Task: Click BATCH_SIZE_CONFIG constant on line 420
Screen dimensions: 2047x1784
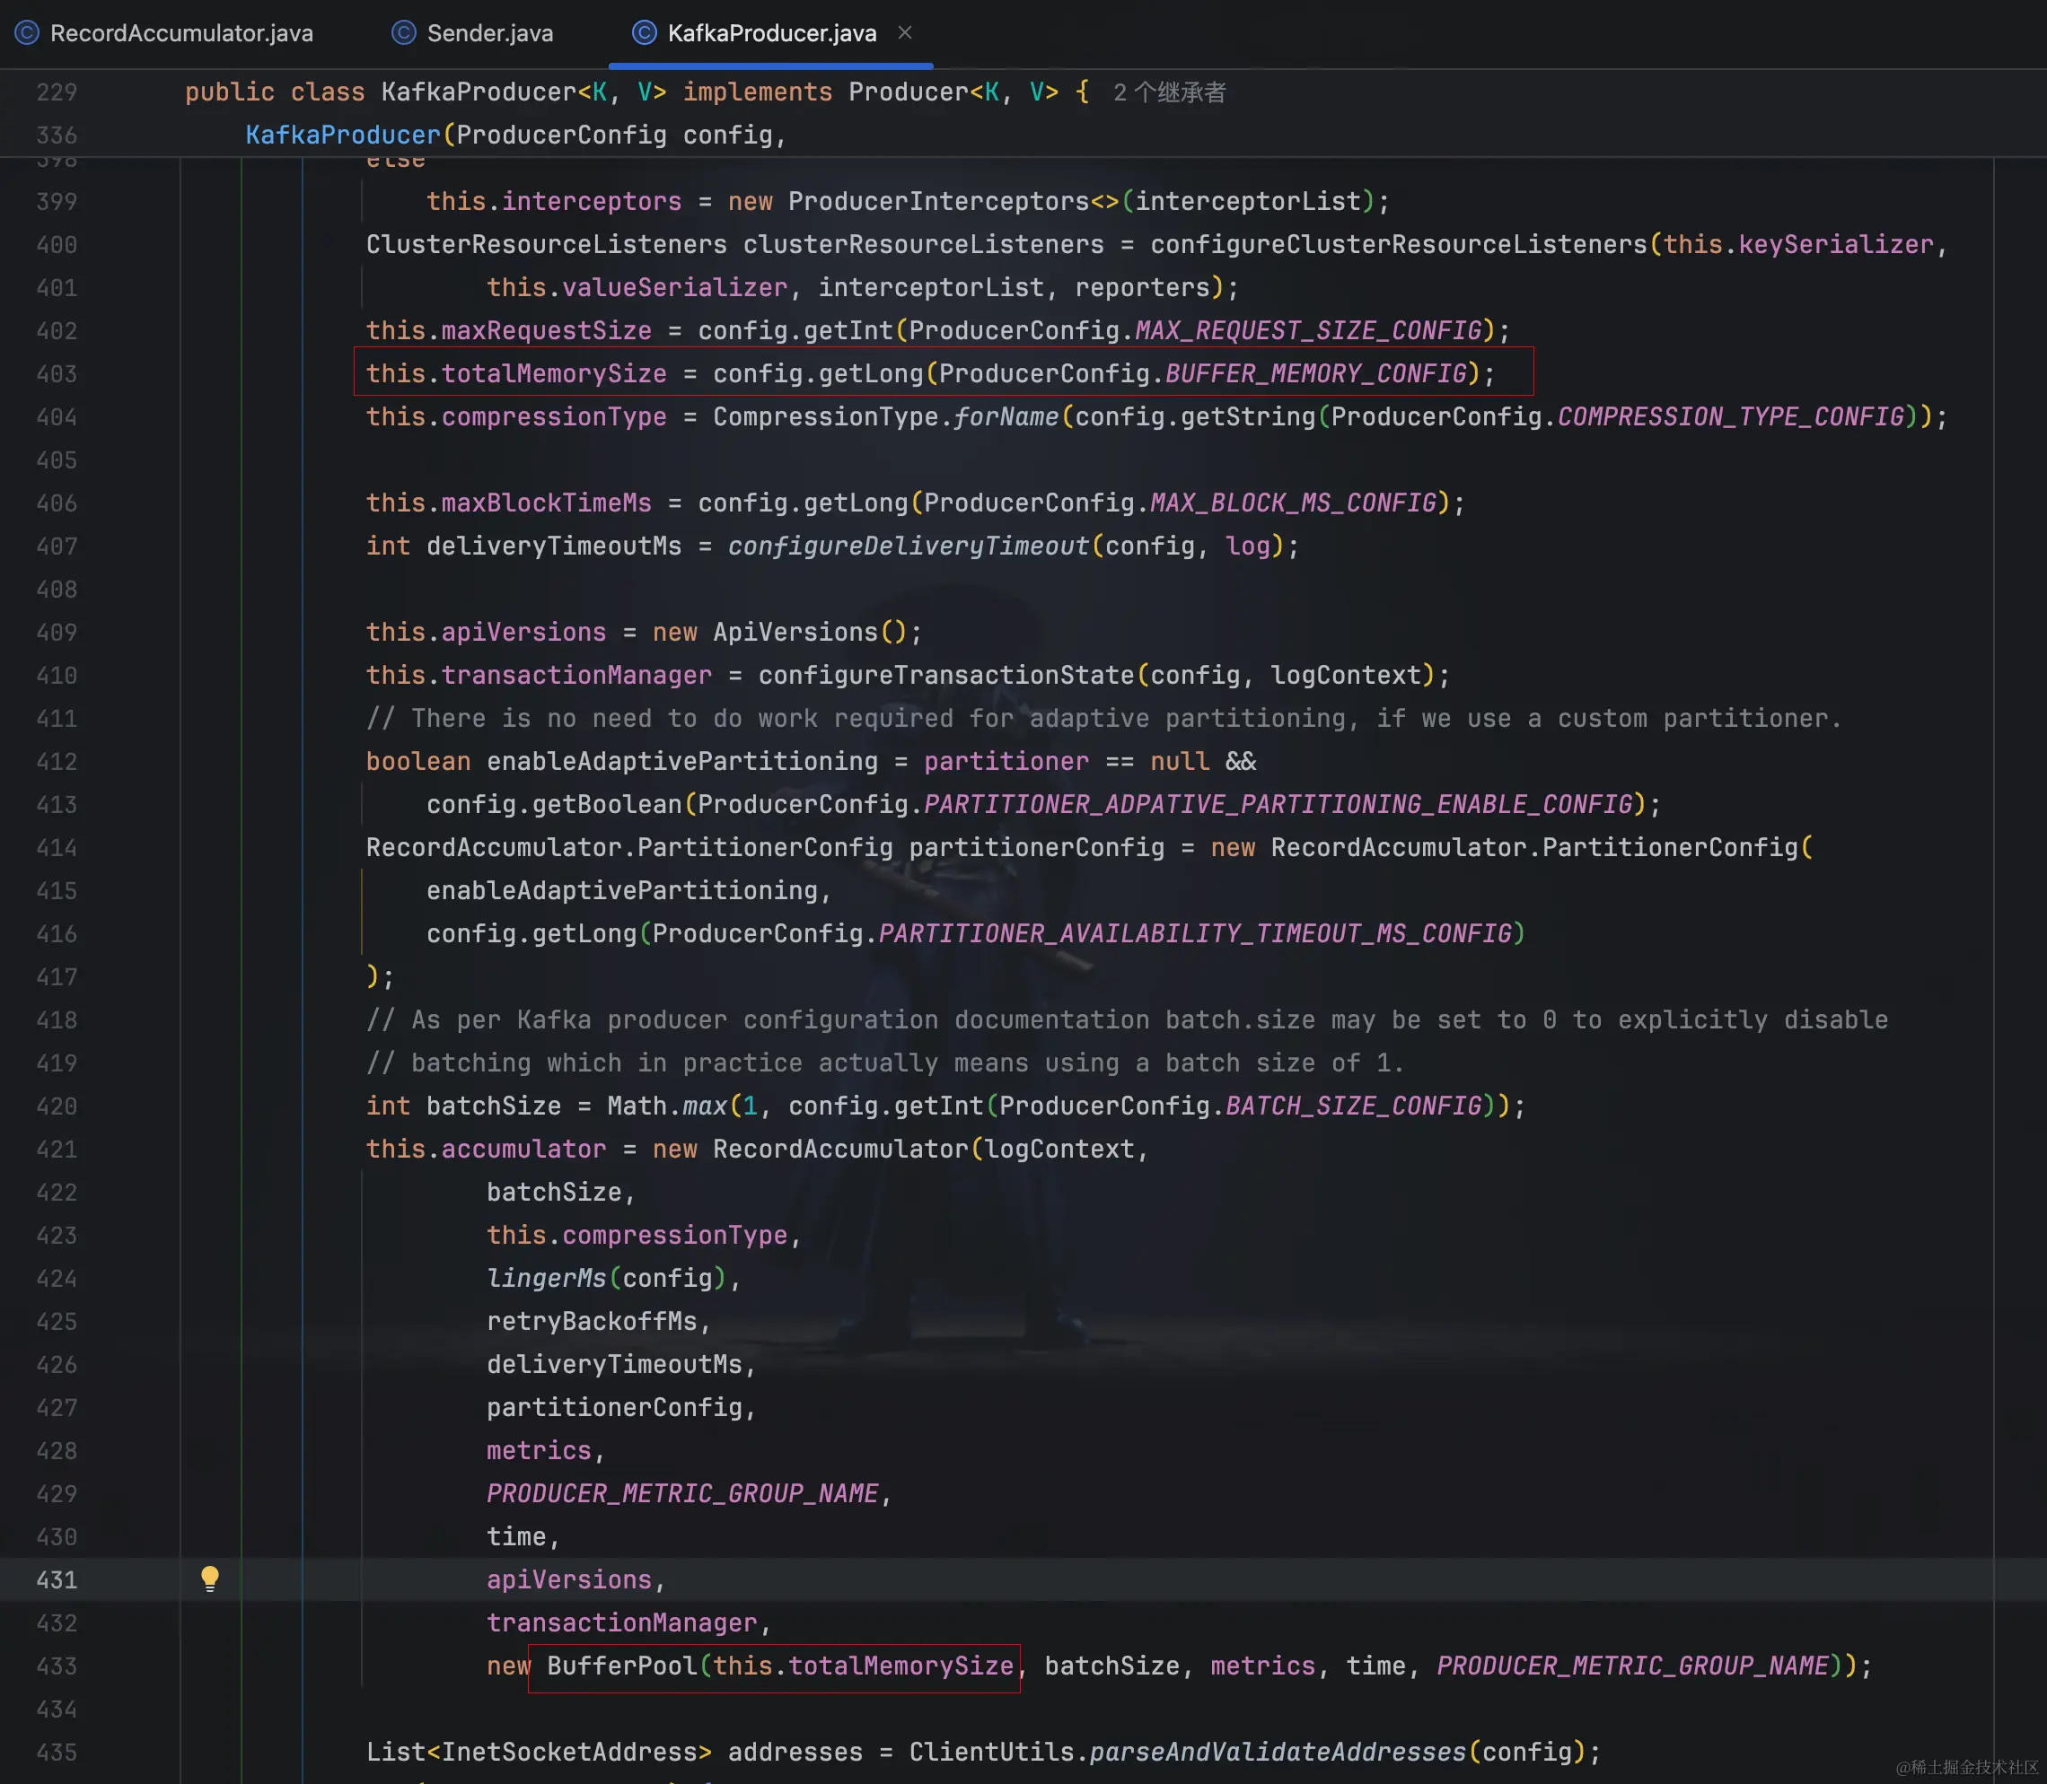Action: (1354, 1107)
